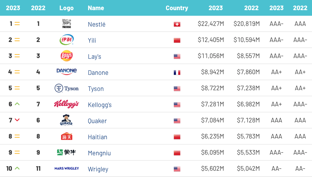Click the Lay's red and yellow logo
This screenshot has height=177, width=312.
(67, 56)
